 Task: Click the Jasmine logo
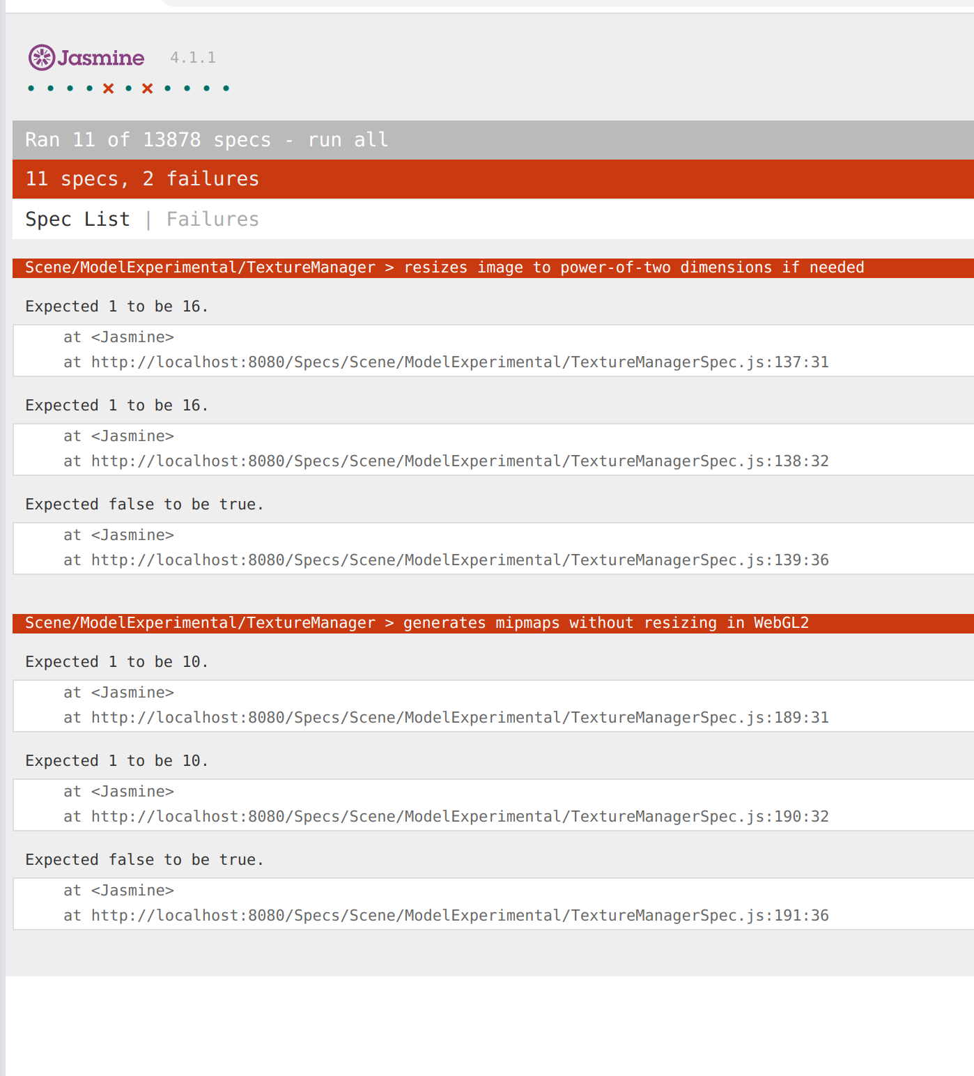point(86,57)
